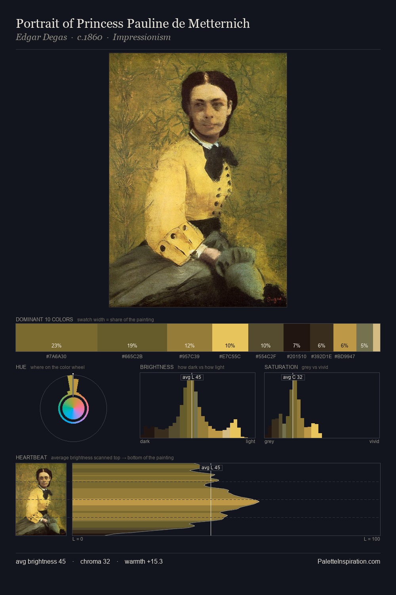
Task: Click 'Impressionism' in the subtitle
Action: 142,37
